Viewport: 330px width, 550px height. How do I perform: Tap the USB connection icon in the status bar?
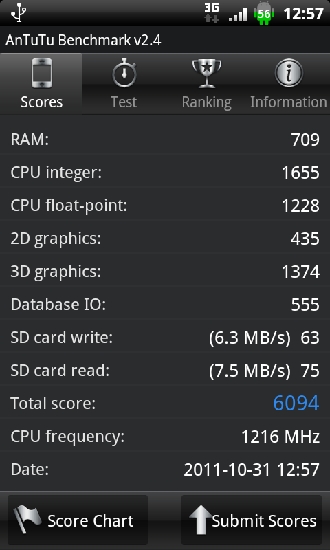pyautogui.click(x=19, y=13)
